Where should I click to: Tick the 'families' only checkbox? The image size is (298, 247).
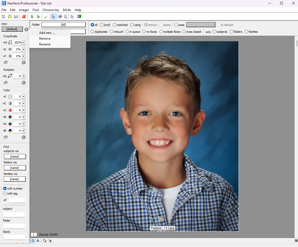coord(246,32)
